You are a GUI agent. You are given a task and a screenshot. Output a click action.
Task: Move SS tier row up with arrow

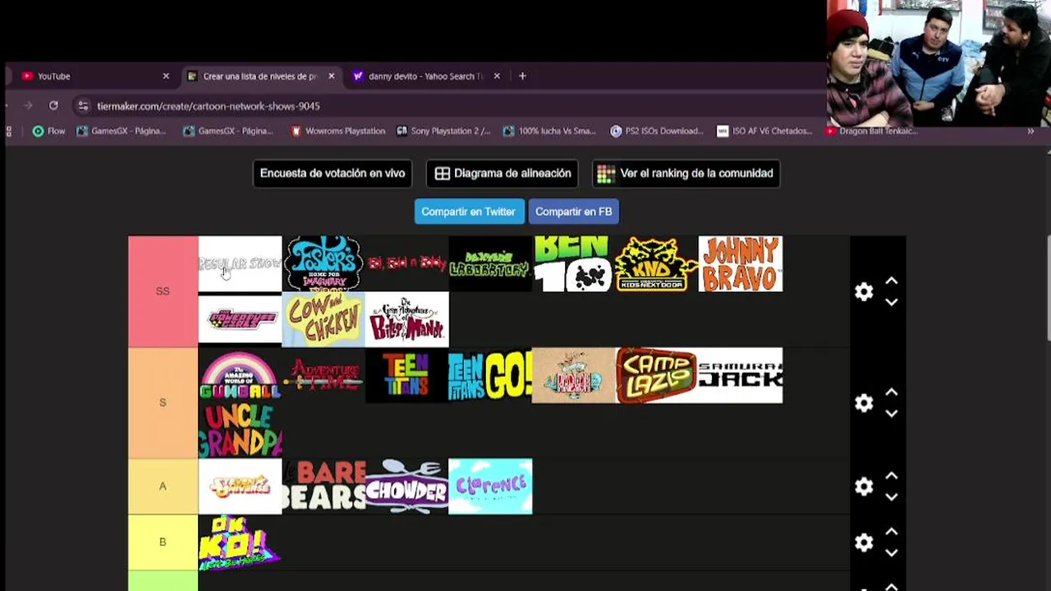pos(892,281)
